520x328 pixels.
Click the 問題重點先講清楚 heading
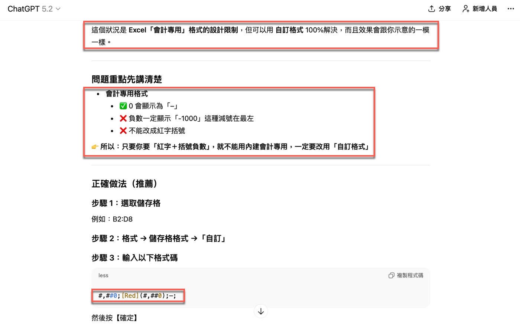127,79
